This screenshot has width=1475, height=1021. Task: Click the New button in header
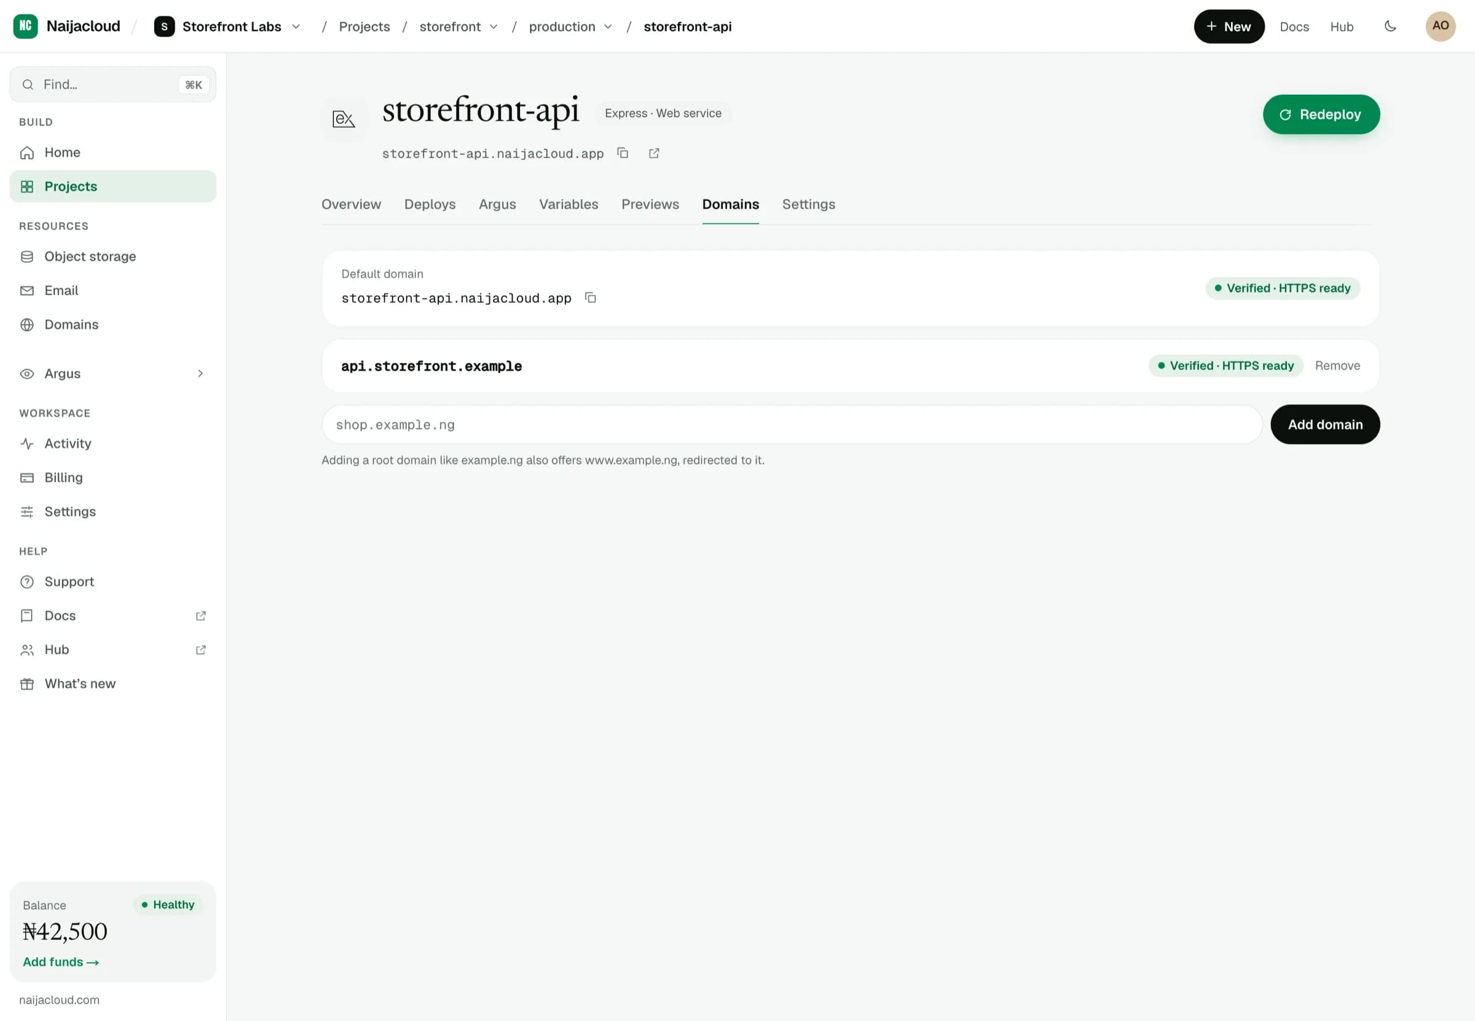coord(1229,26)
